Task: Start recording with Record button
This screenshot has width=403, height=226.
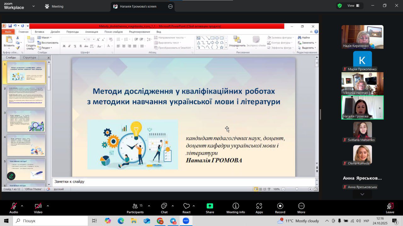Action: [x=280, y=207]
